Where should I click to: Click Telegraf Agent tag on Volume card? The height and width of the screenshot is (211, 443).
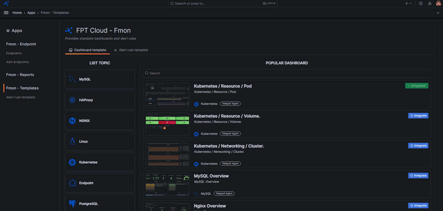coord(230,134)
